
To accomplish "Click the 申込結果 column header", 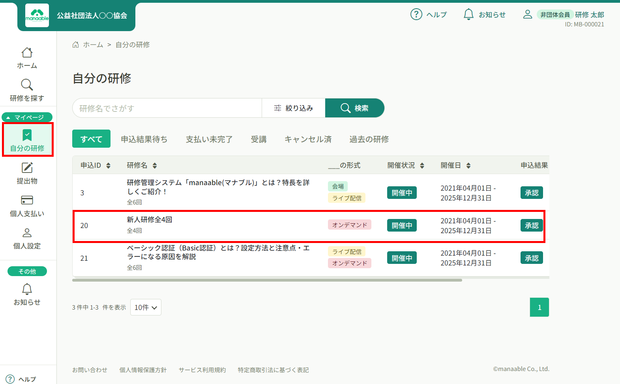I will (534, 165).
